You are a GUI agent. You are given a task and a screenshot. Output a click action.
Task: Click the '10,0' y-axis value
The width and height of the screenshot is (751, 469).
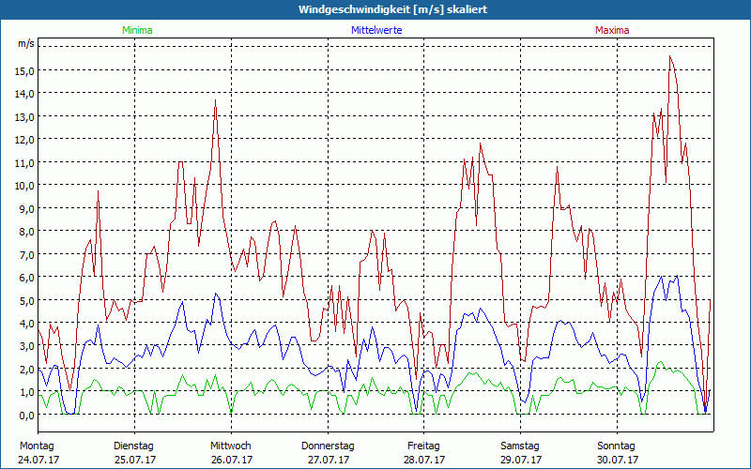tap(24, 186)
